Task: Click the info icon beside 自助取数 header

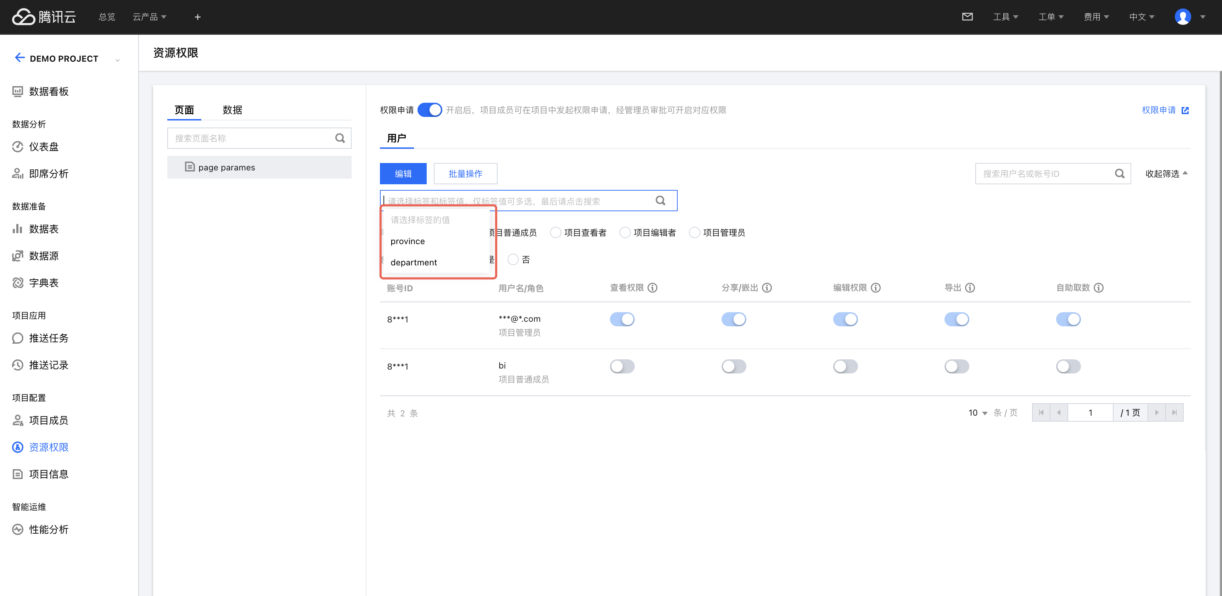Action: click(x=1099, y=288)
